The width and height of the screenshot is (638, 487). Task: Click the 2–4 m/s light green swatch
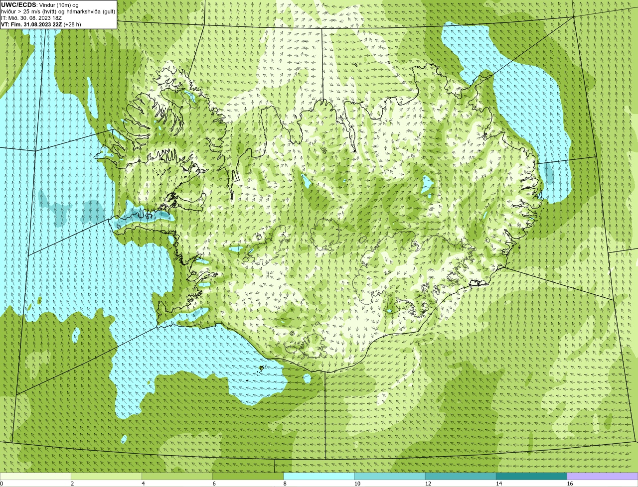(107, 476)
